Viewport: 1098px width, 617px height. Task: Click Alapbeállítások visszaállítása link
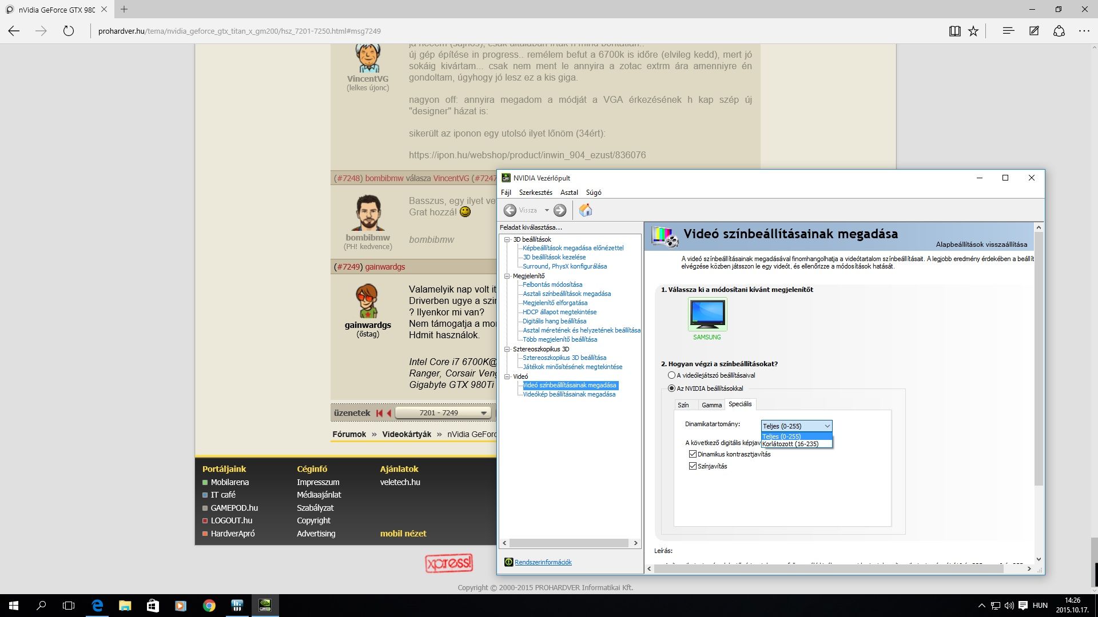pos(981,245)
